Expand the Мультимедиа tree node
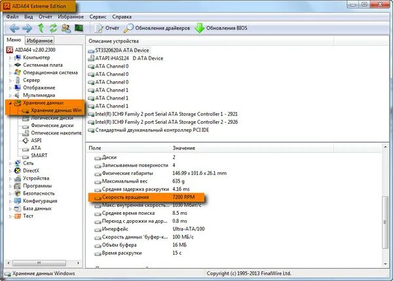This screenshot has width=393, height=281. (10, 96)
